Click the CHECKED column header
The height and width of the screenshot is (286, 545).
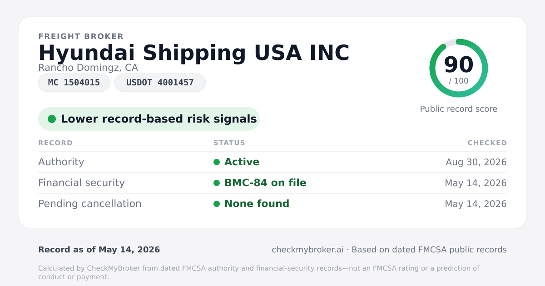click(x=487, y=143)
